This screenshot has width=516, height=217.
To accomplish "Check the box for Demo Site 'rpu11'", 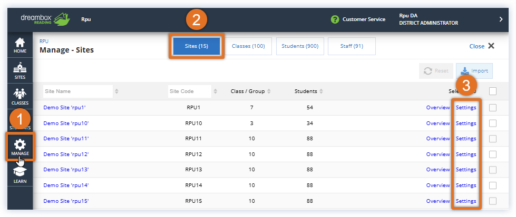I will click(x=493, y=139).
